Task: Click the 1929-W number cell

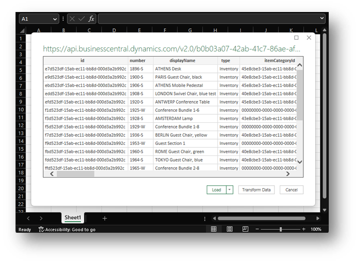Action: [141, 127]
